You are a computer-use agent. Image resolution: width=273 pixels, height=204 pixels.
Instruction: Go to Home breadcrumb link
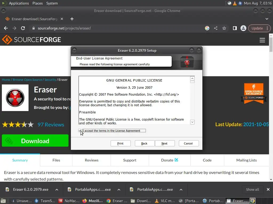coord(6,80)
